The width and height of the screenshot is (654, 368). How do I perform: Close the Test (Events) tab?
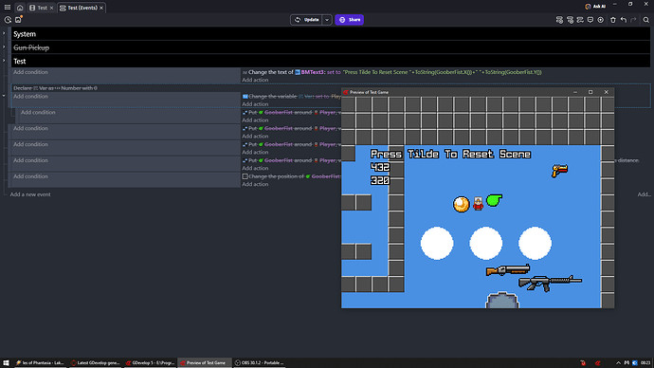101,8
